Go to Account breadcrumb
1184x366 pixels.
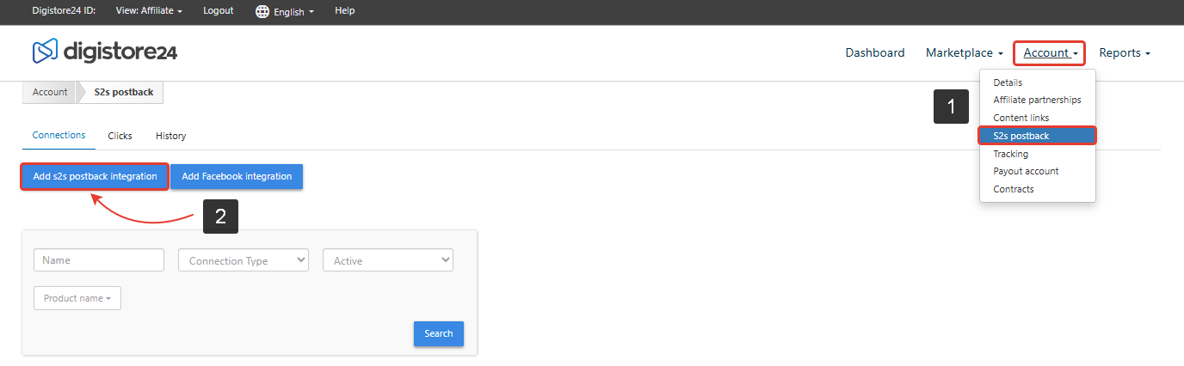(50, 92)
